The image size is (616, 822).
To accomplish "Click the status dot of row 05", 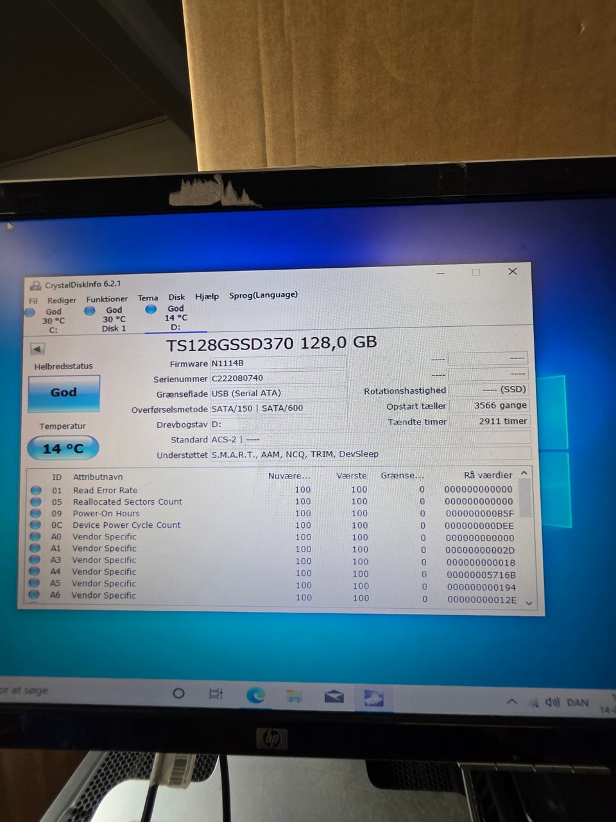I will (x=36, y=502).
